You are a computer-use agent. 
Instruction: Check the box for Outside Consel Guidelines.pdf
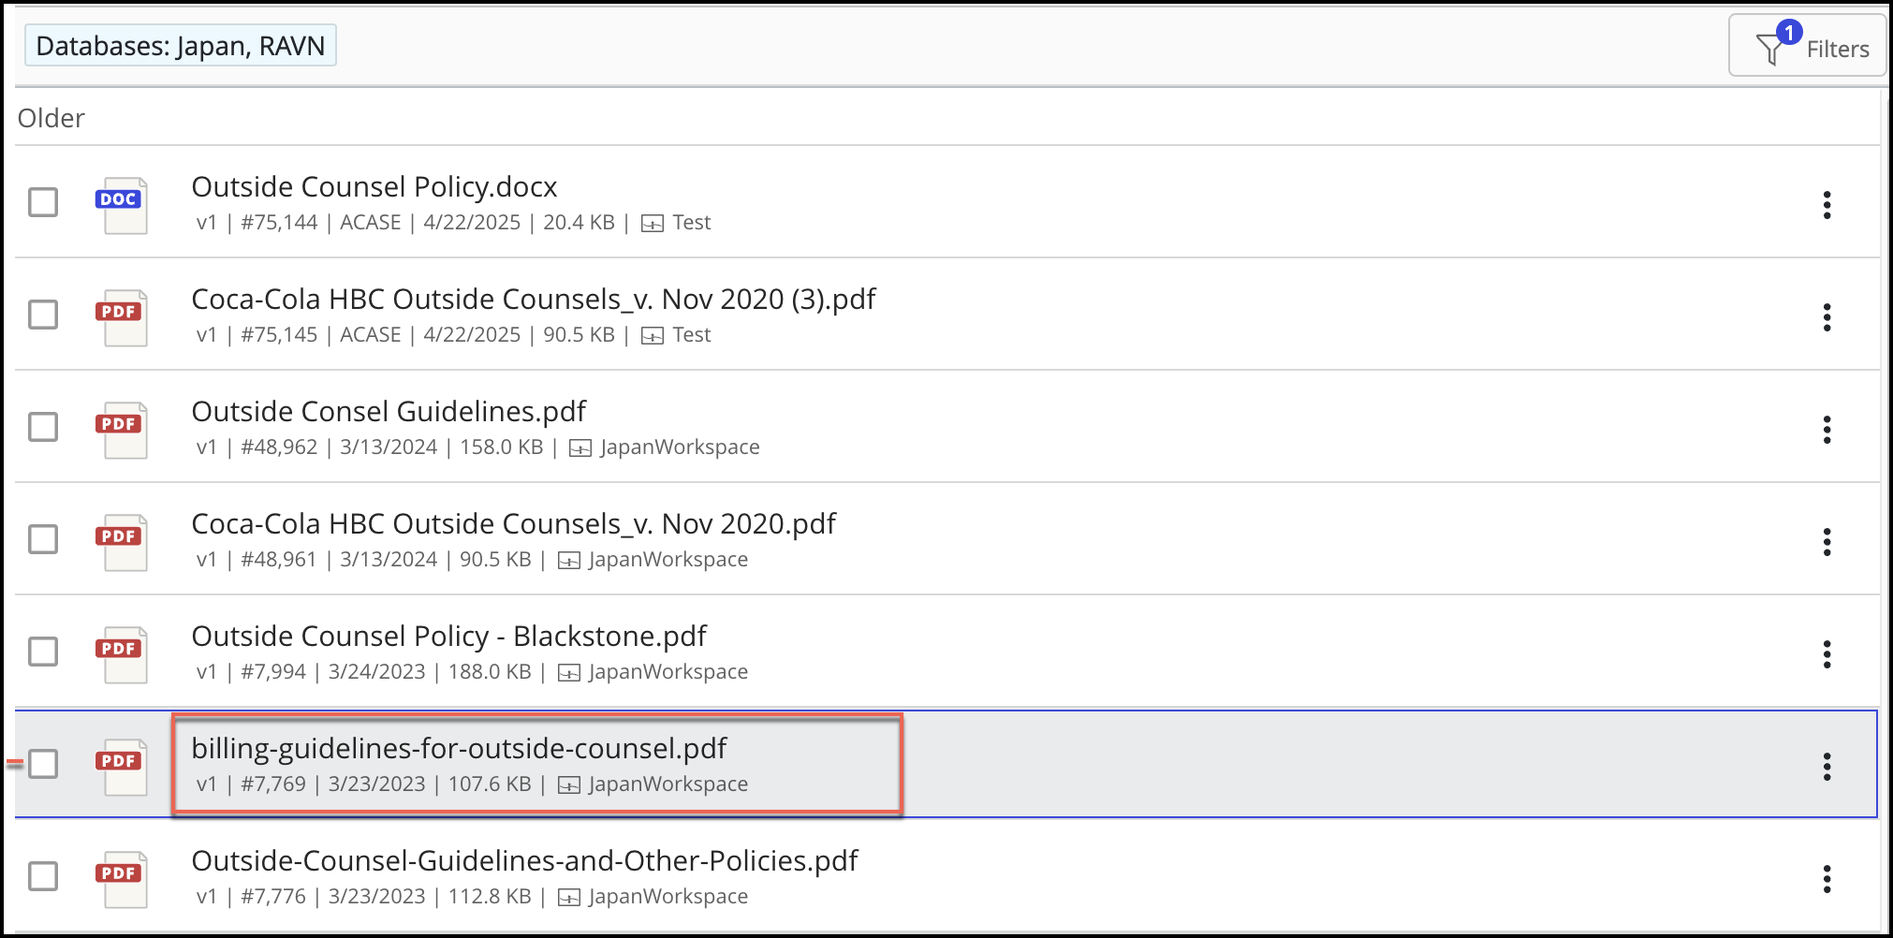(43, 427)
